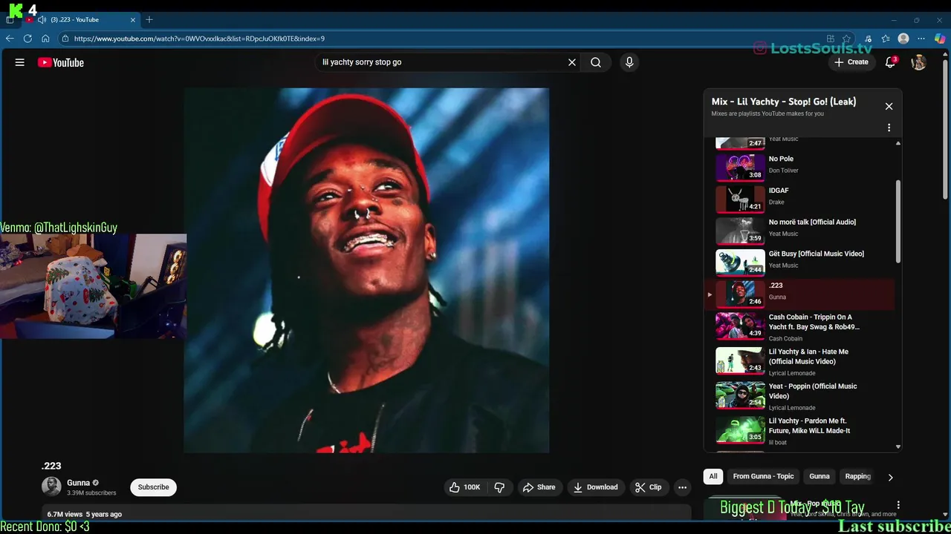Open the Create menu

851,62
